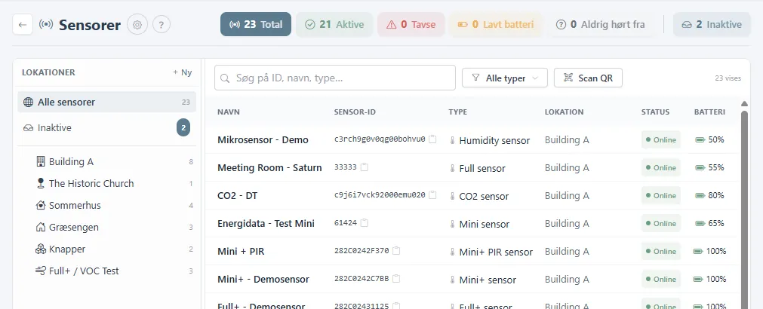Click the Knapper cubes icon
The image size is (763, 309).
point(41,249)
